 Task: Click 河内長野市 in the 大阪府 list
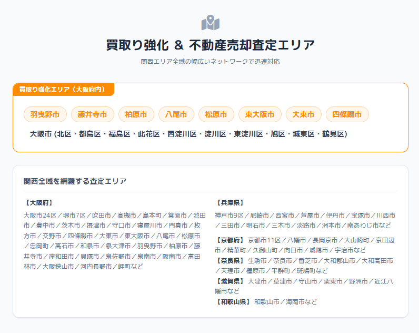click(96, 267)
